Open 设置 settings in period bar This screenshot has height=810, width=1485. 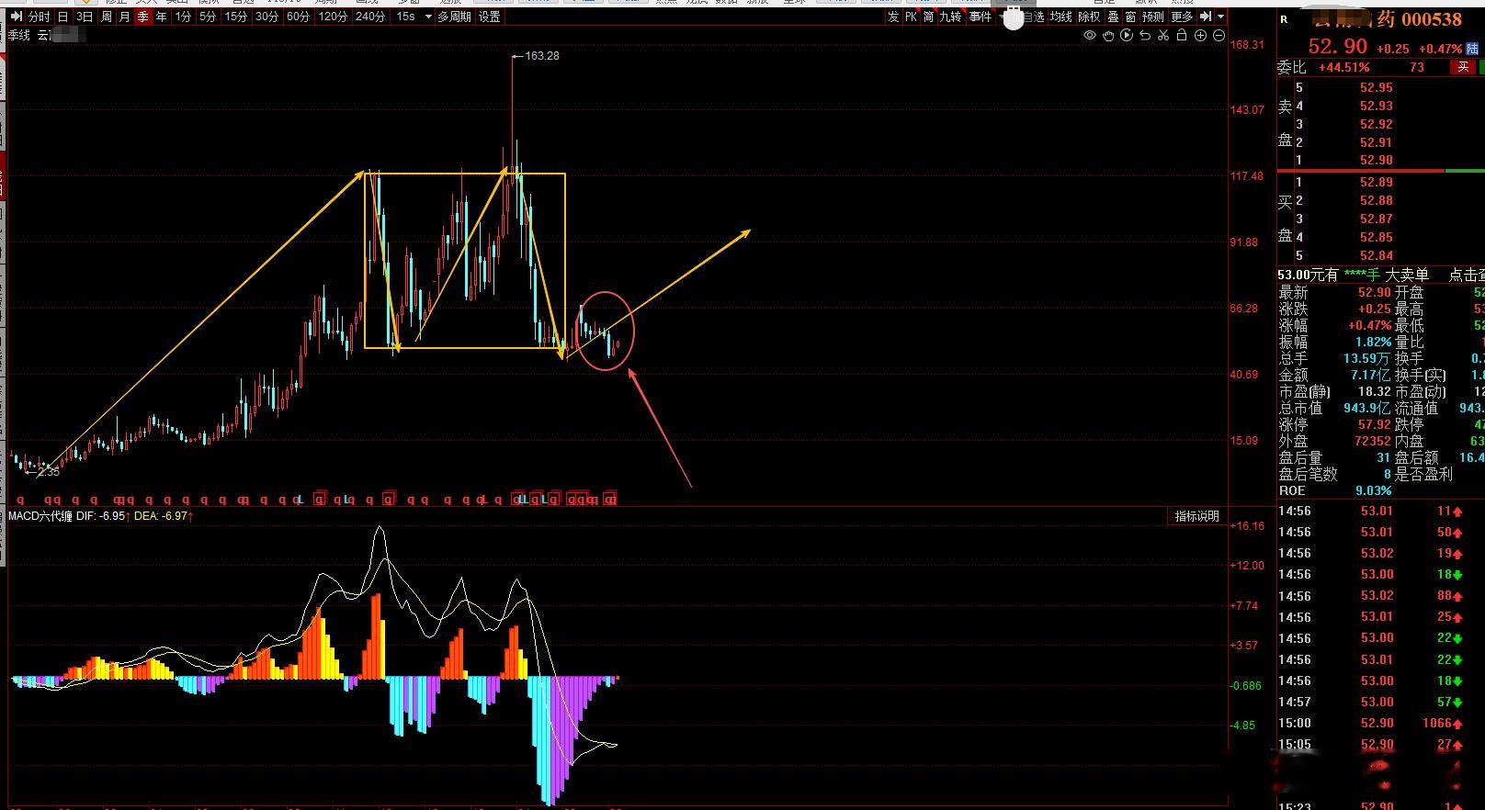point(490,17)
